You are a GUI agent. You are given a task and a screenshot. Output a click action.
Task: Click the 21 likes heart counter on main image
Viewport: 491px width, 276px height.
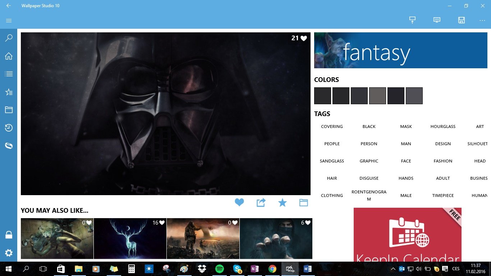pos(299,38)
